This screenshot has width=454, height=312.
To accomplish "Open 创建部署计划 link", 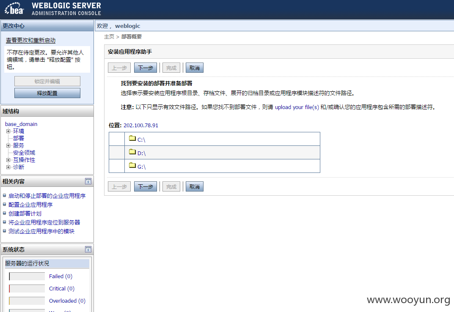I will pyautogui.click(x=25, y=213).
